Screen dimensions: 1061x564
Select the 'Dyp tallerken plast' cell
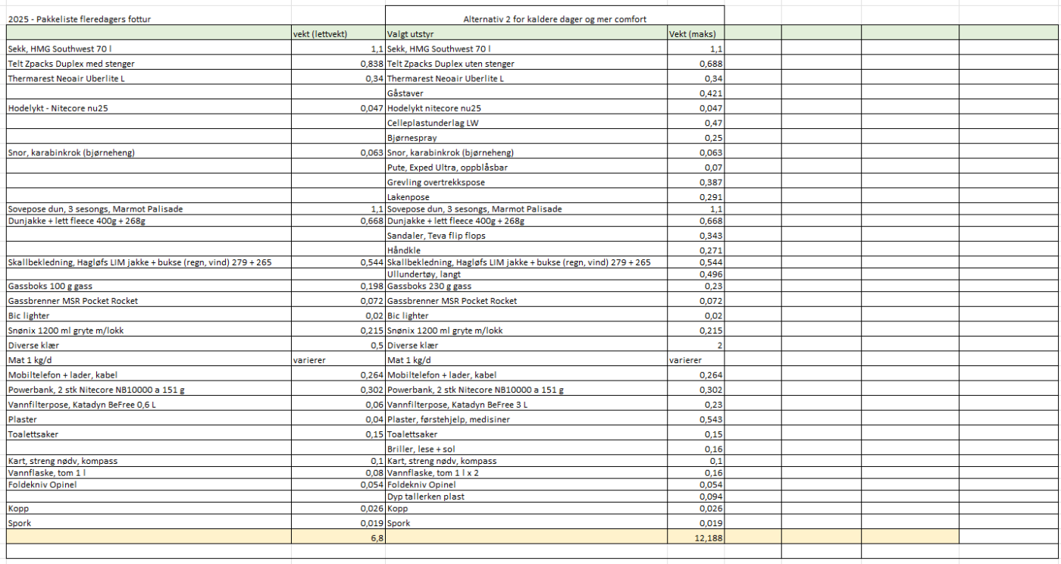coord(526,497)
